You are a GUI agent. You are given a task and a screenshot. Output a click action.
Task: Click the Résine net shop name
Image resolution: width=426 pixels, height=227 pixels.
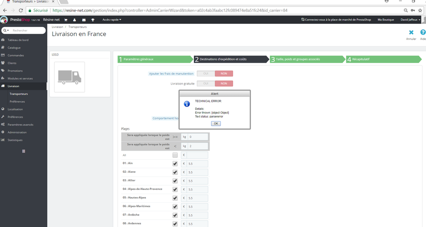point(52,20)
